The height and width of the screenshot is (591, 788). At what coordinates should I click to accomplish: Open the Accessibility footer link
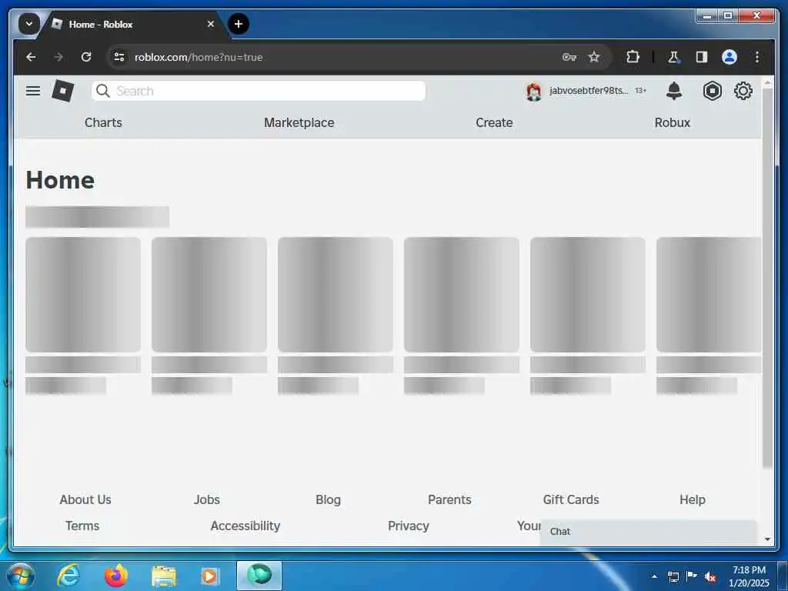[x=245, y=526]
